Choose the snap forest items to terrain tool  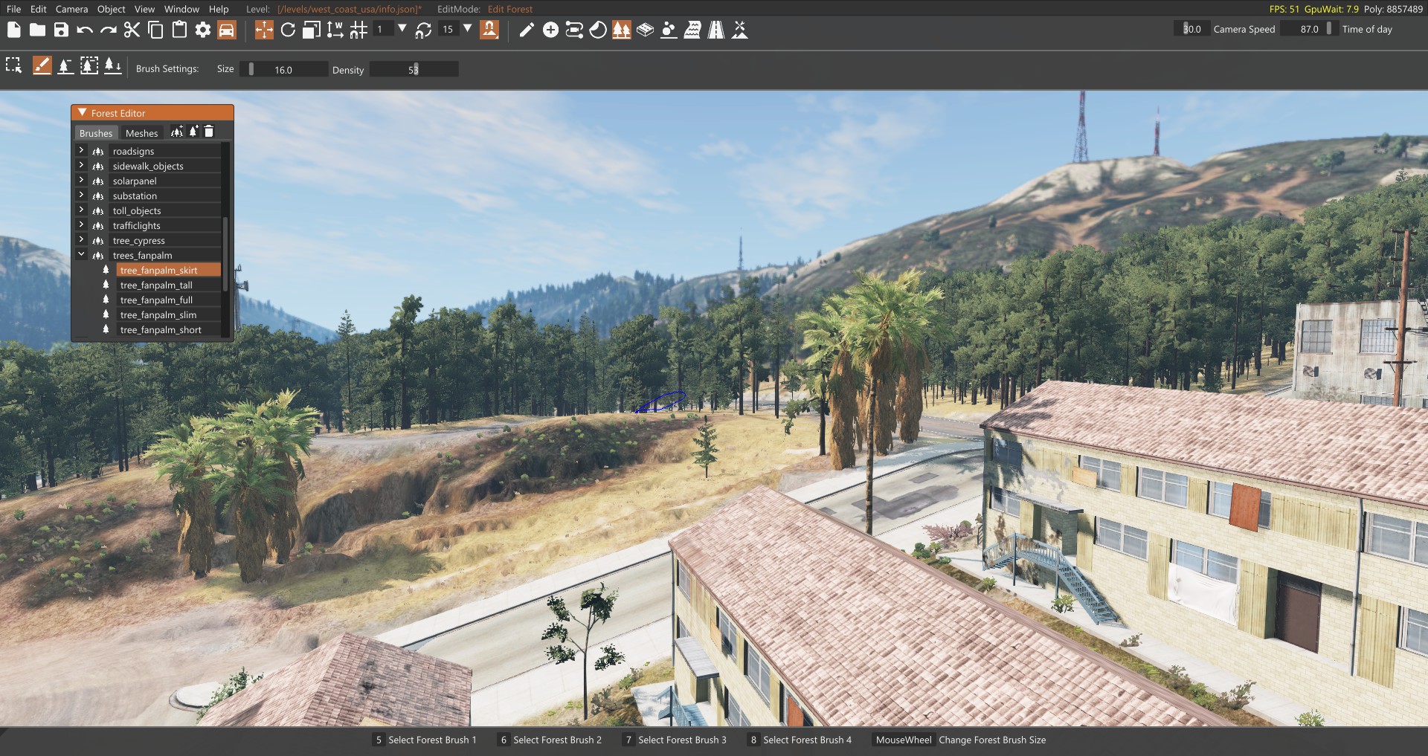coord(112,65)
